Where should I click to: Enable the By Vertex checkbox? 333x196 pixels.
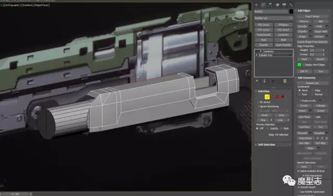click(x=259, y=102)
